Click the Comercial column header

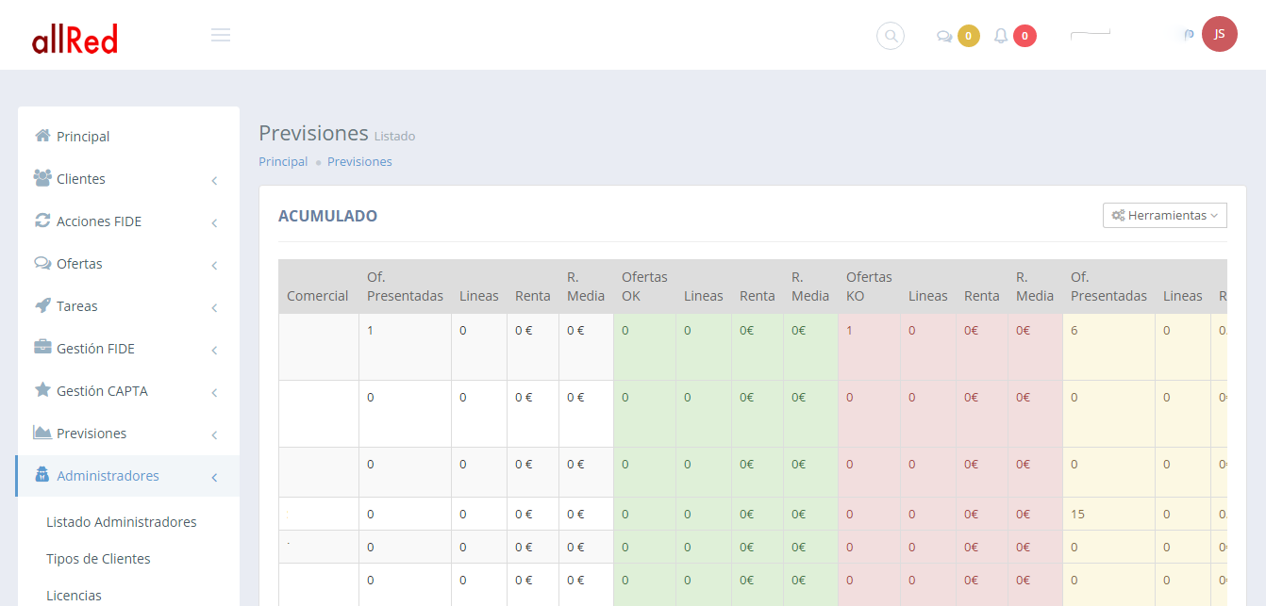click(x=318, y=296)
